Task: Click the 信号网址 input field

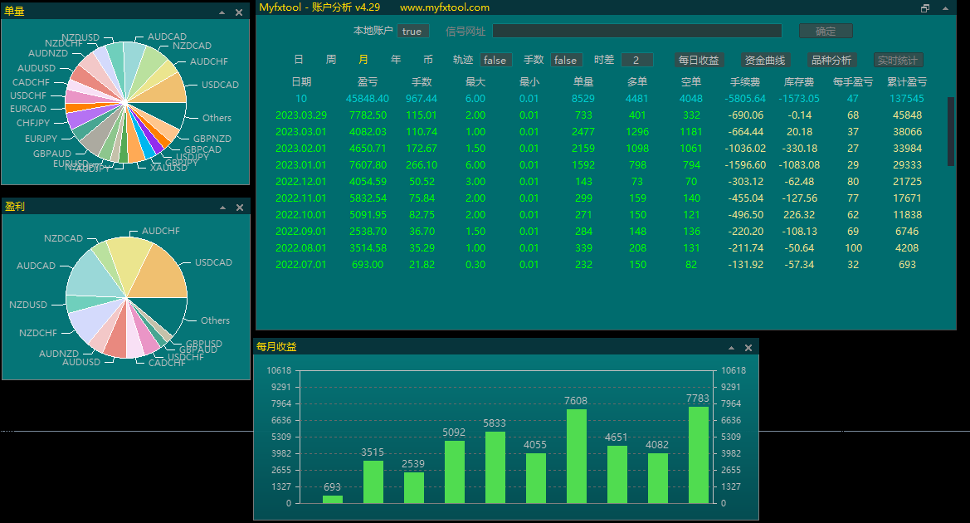Action: 637,31
